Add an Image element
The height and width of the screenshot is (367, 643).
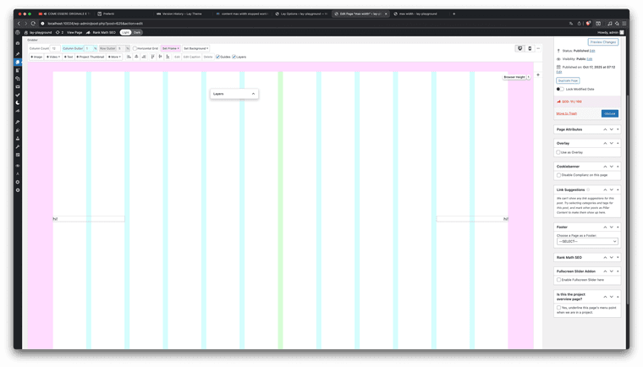[x=36, y=57]
